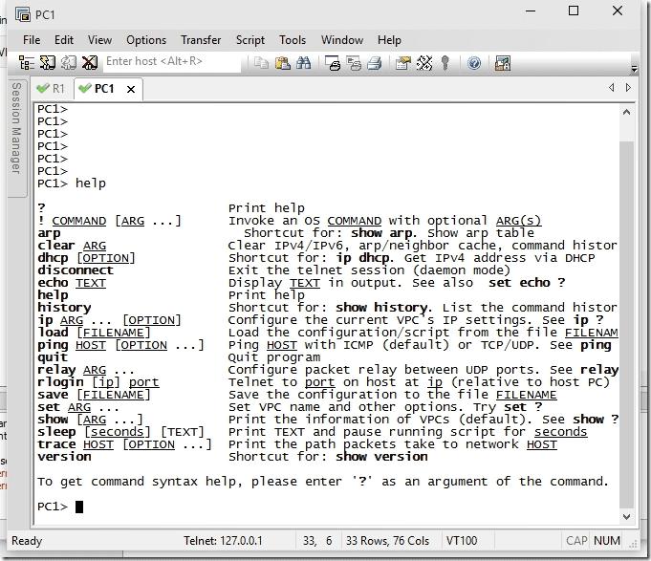Click the Disconnect icon with red X
The width and height of the screenshot is (651, 561).
tap(89, 63)
